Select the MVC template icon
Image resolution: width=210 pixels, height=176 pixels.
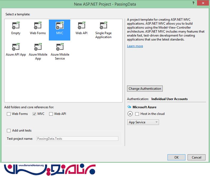(59, 26)
